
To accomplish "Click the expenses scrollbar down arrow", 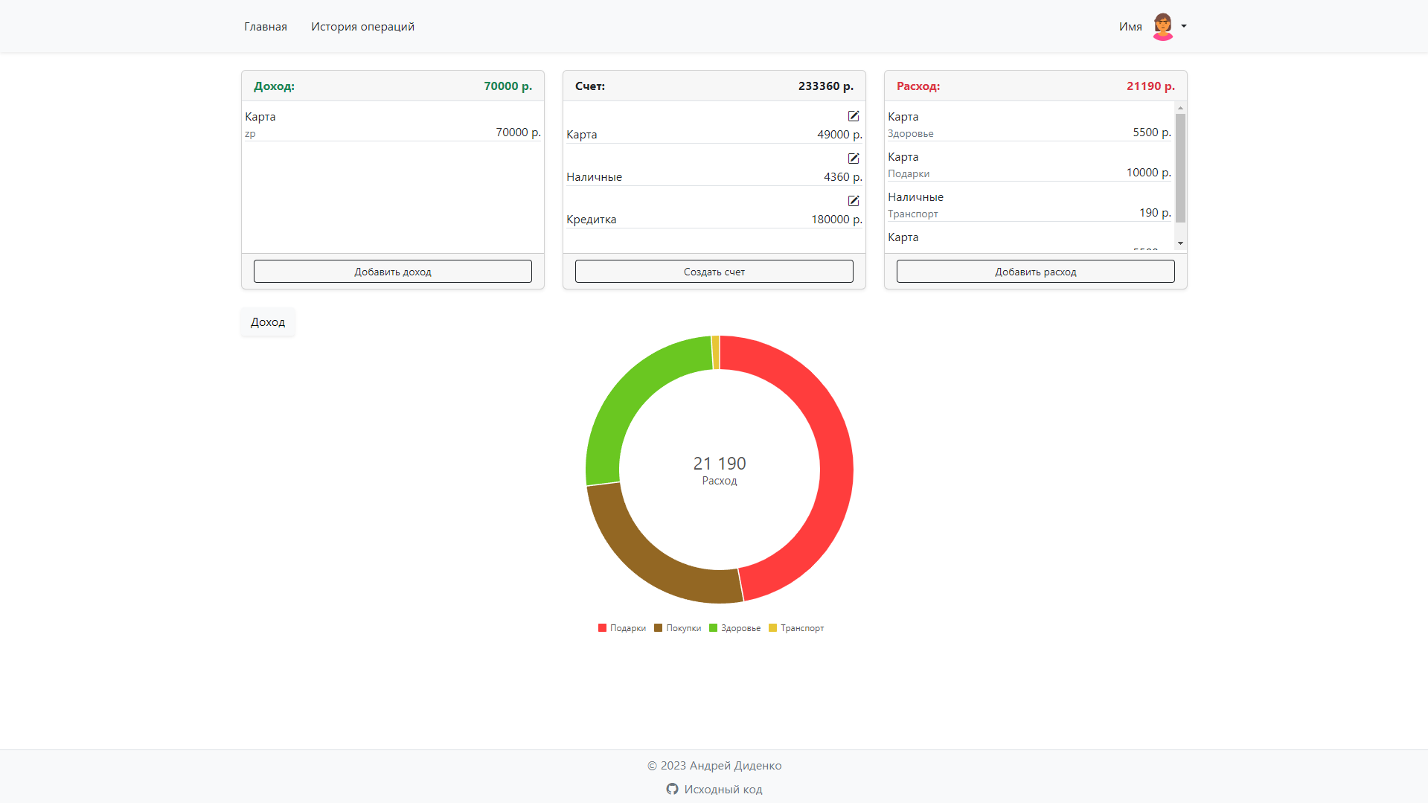I will pos(1180,243).
